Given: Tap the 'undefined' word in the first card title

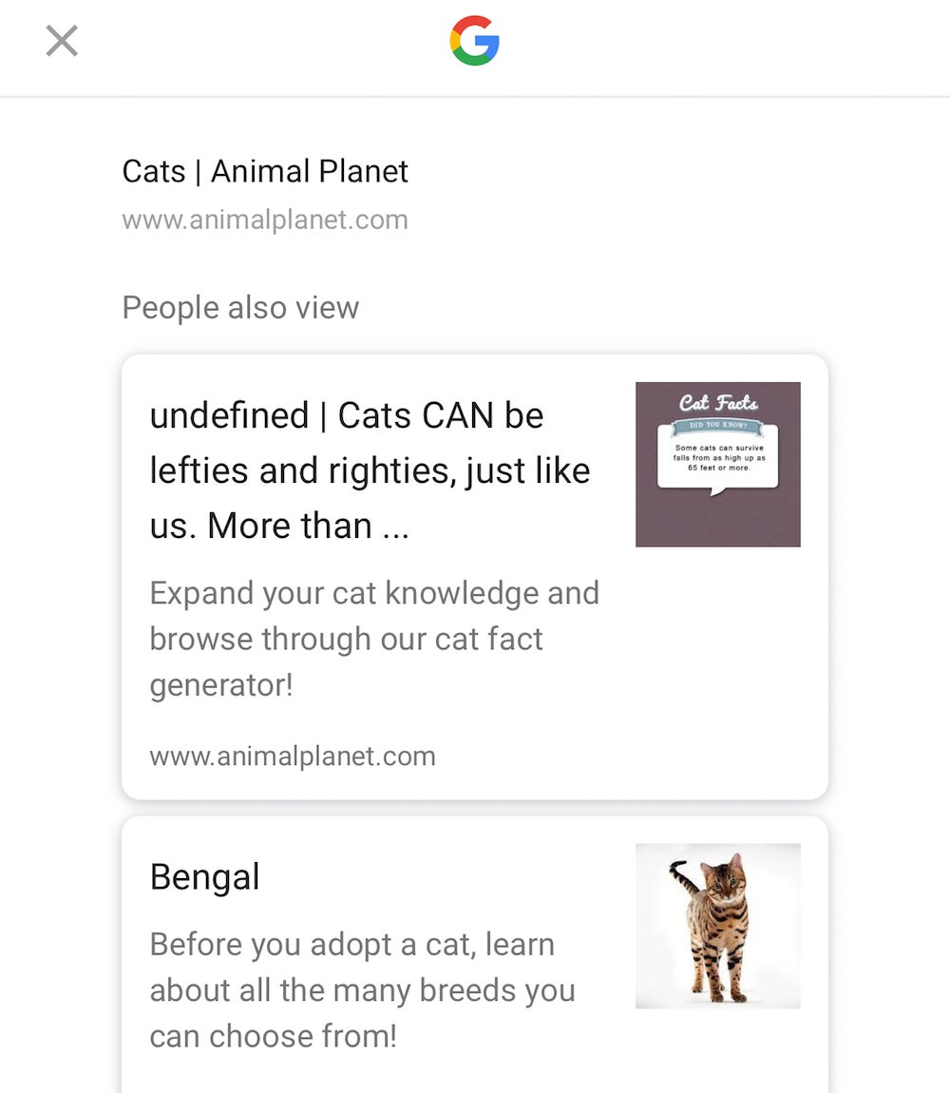Looking at the screenshot, I should click(x=229, y=415).
